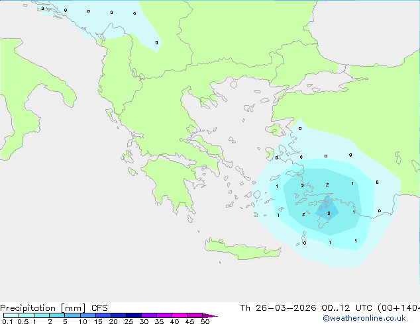The image size is (420, 324).
Task: Click the 1–2 mm legend color box
Action: point(42,315)
